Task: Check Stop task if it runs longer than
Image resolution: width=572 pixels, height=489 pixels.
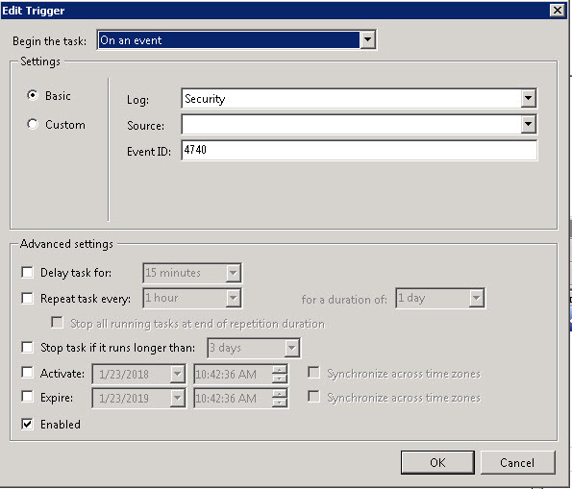Action: click(27, 347)
